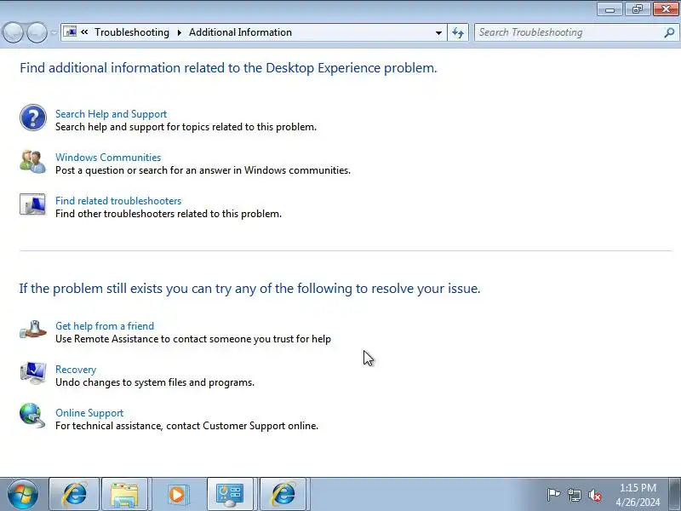
Task: Open Windows Explorer from the taskbar
Action: [124, 494]
